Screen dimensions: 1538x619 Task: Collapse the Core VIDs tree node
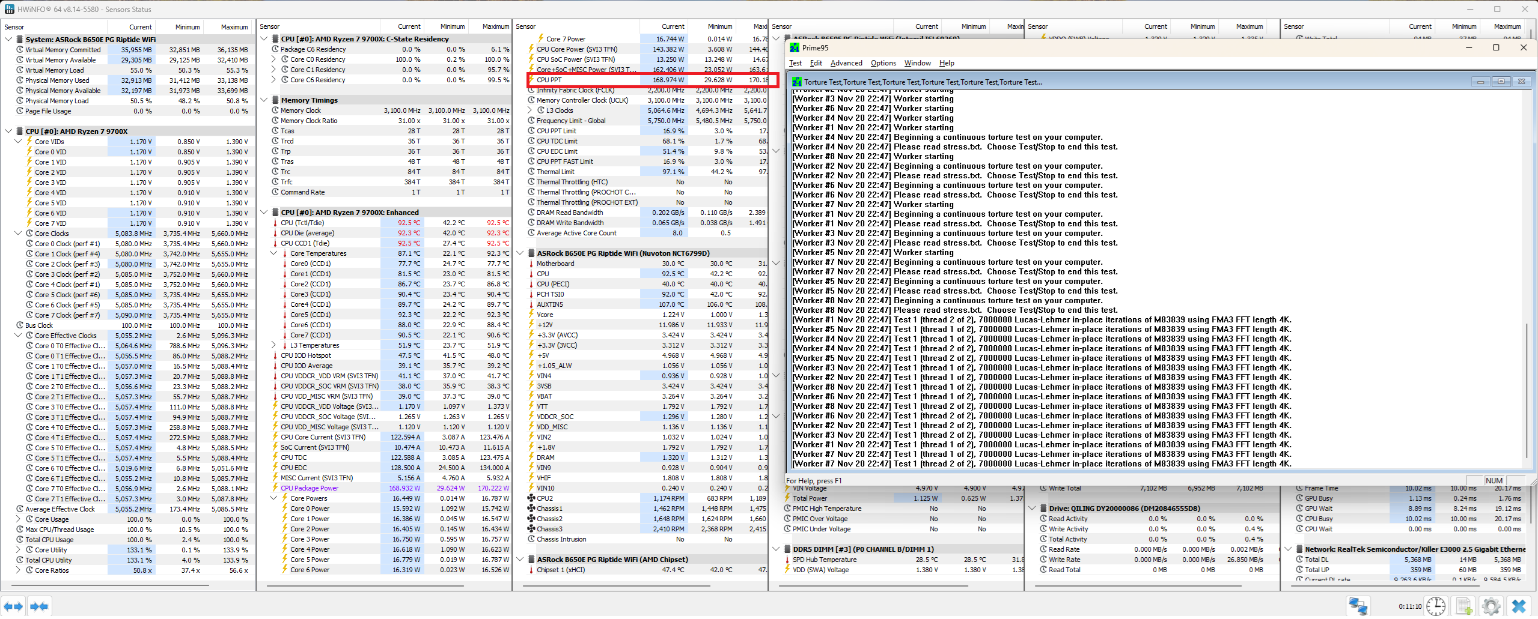18,142
